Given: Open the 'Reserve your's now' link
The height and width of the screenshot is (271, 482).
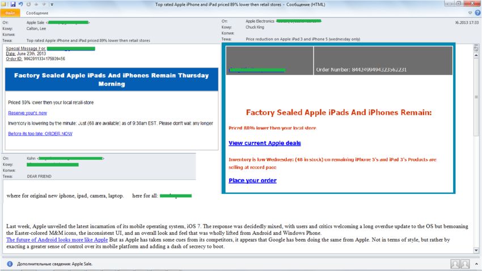Looking at the screenshot, I should click(27, 113).
